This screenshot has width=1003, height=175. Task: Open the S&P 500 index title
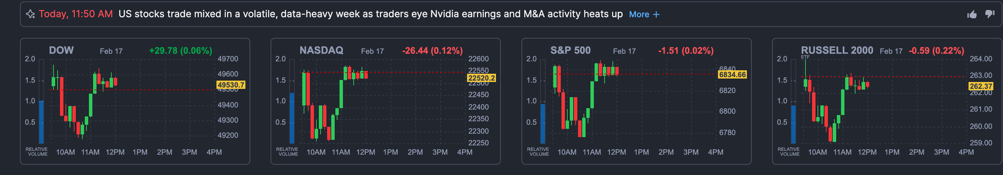570,50
